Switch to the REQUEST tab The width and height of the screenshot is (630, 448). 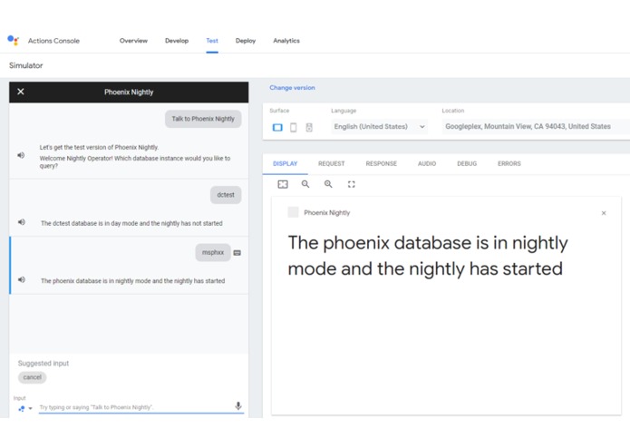[x=332, y=163]
